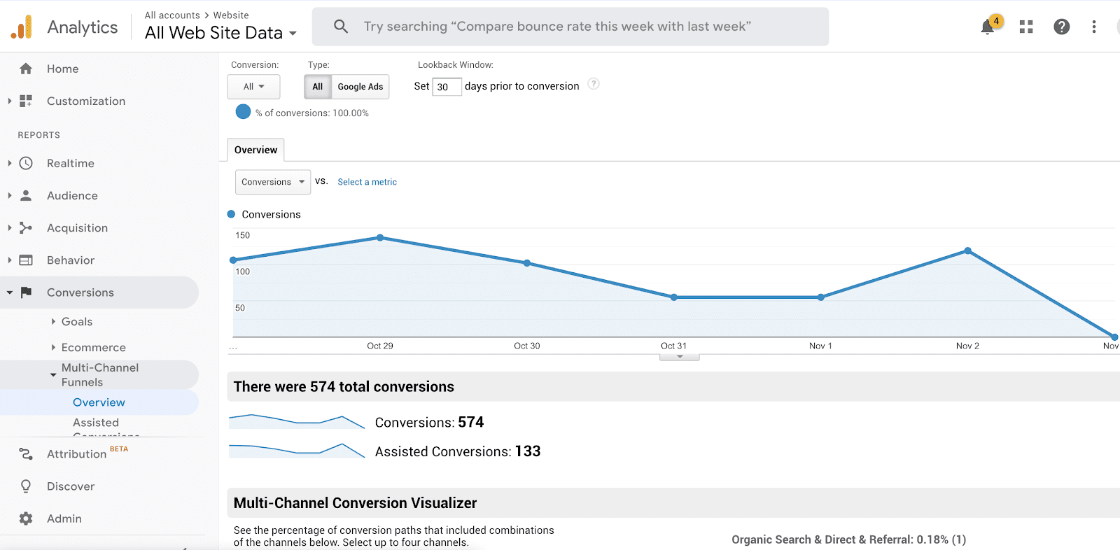
Task: Open the Google apps grid icon
Action: click(1026, 27)
